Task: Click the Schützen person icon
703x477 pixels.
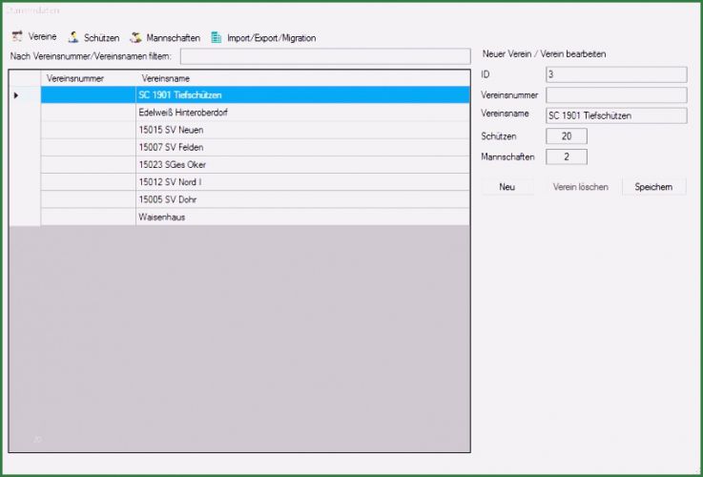Action: 73,37
